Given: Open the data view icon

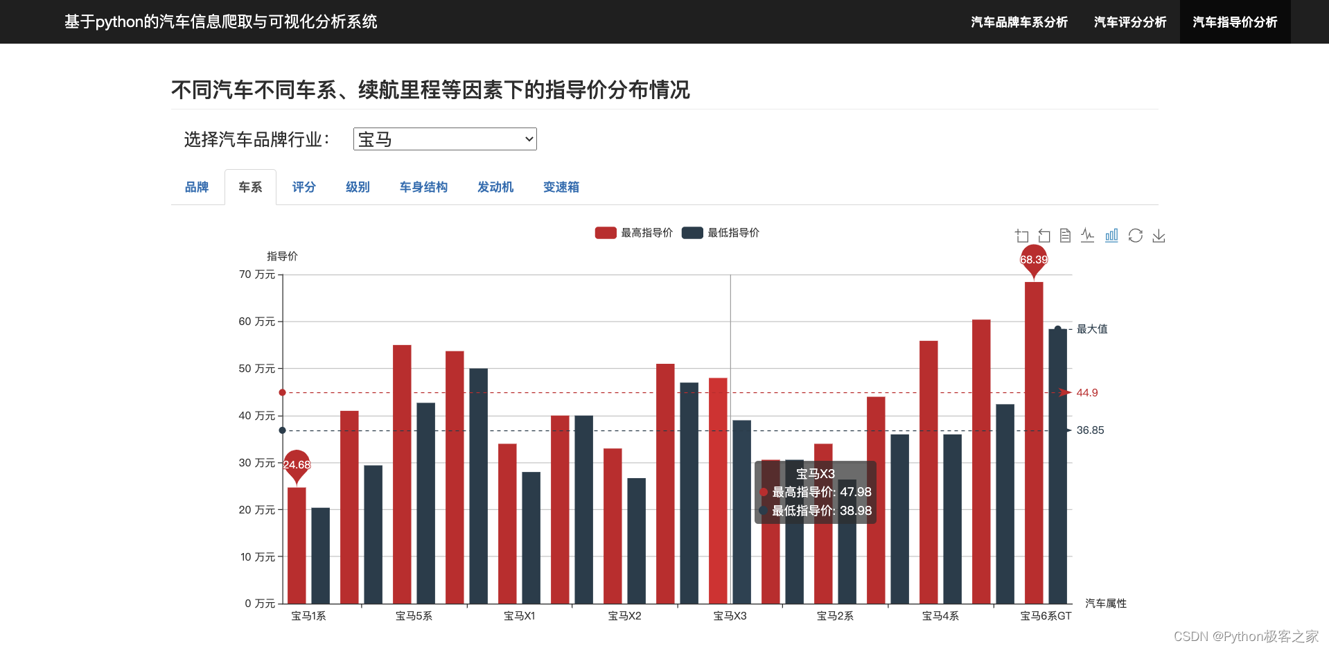Looking at the screenshot, I should click(1066, 236).
